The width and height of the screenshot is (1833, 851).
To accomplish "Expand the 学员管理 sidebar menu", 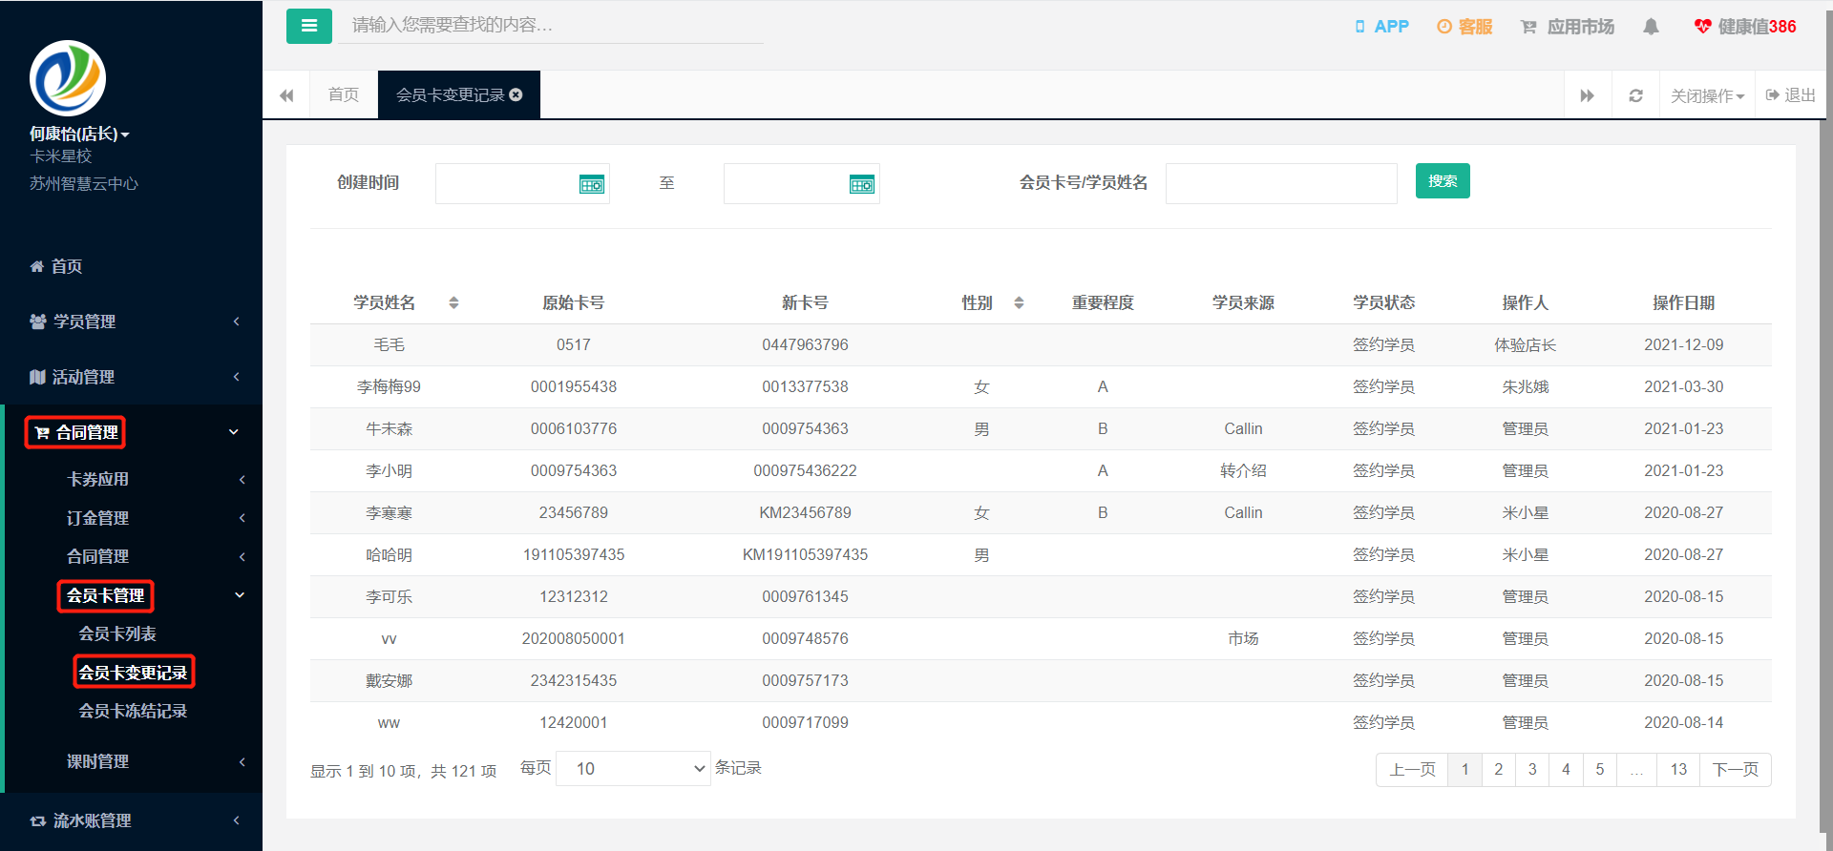I will [134, 322].
